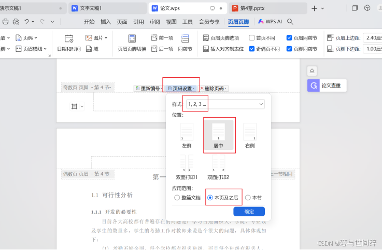Open the 审阅 ribbon tab
Screen dimensions: 382x250
pos(155,22)
